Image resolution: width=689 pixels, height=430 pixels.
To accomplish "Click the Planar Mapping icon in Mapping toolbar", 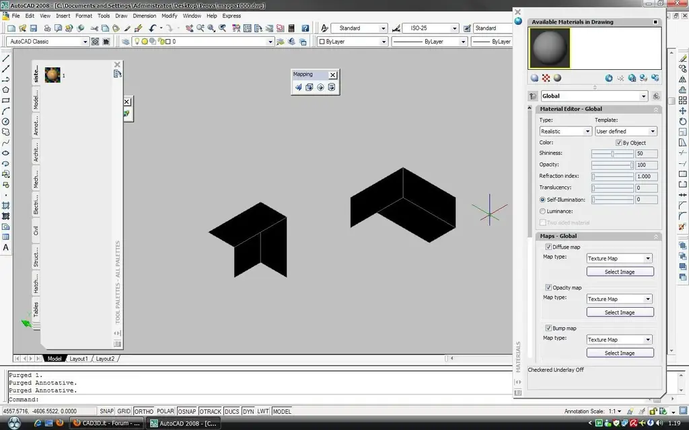I will point(298,87).
